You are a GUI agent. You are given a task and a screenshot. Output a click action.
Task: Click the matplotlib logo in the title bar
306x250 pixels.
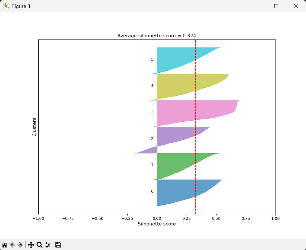point(6,6)
